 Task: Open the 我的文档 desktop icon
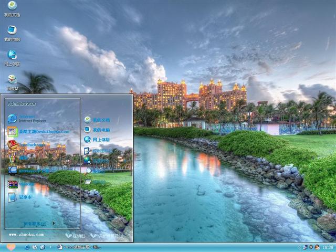[x=12, y=8]
